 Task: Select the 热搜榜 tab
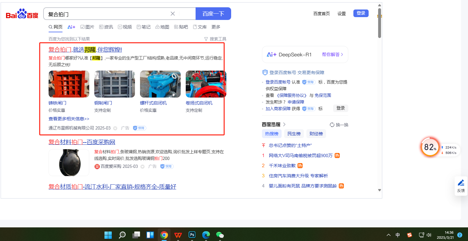click(272, 134)
